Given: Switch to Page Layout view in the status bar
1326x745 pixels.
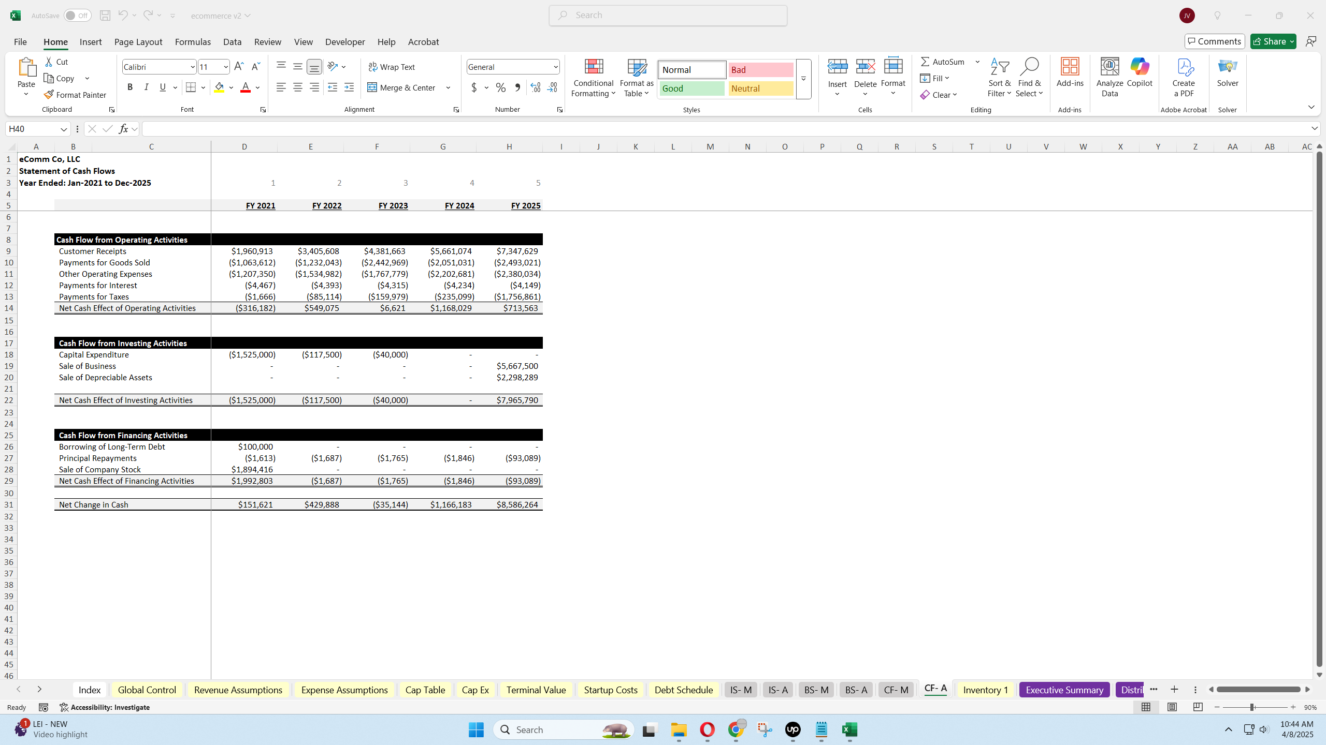Looking at the screenshot, I should [x=1172, y=707].
